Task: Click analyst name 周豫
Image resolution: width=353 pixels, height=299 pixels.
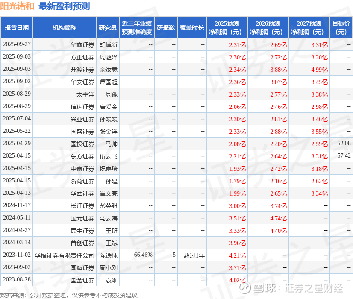Action: tap(112, 94)
